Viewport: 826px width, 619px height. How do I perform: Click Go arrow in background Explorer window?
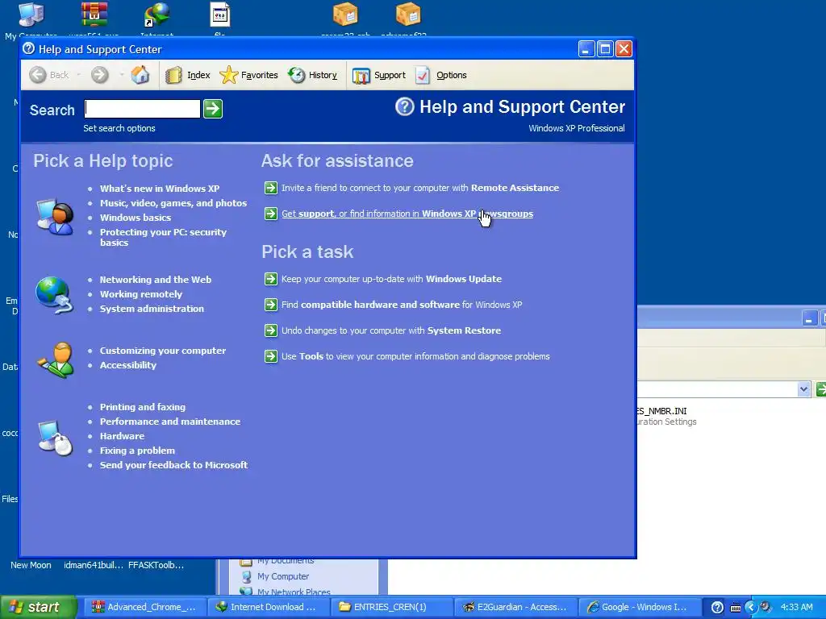pos(820,389)
